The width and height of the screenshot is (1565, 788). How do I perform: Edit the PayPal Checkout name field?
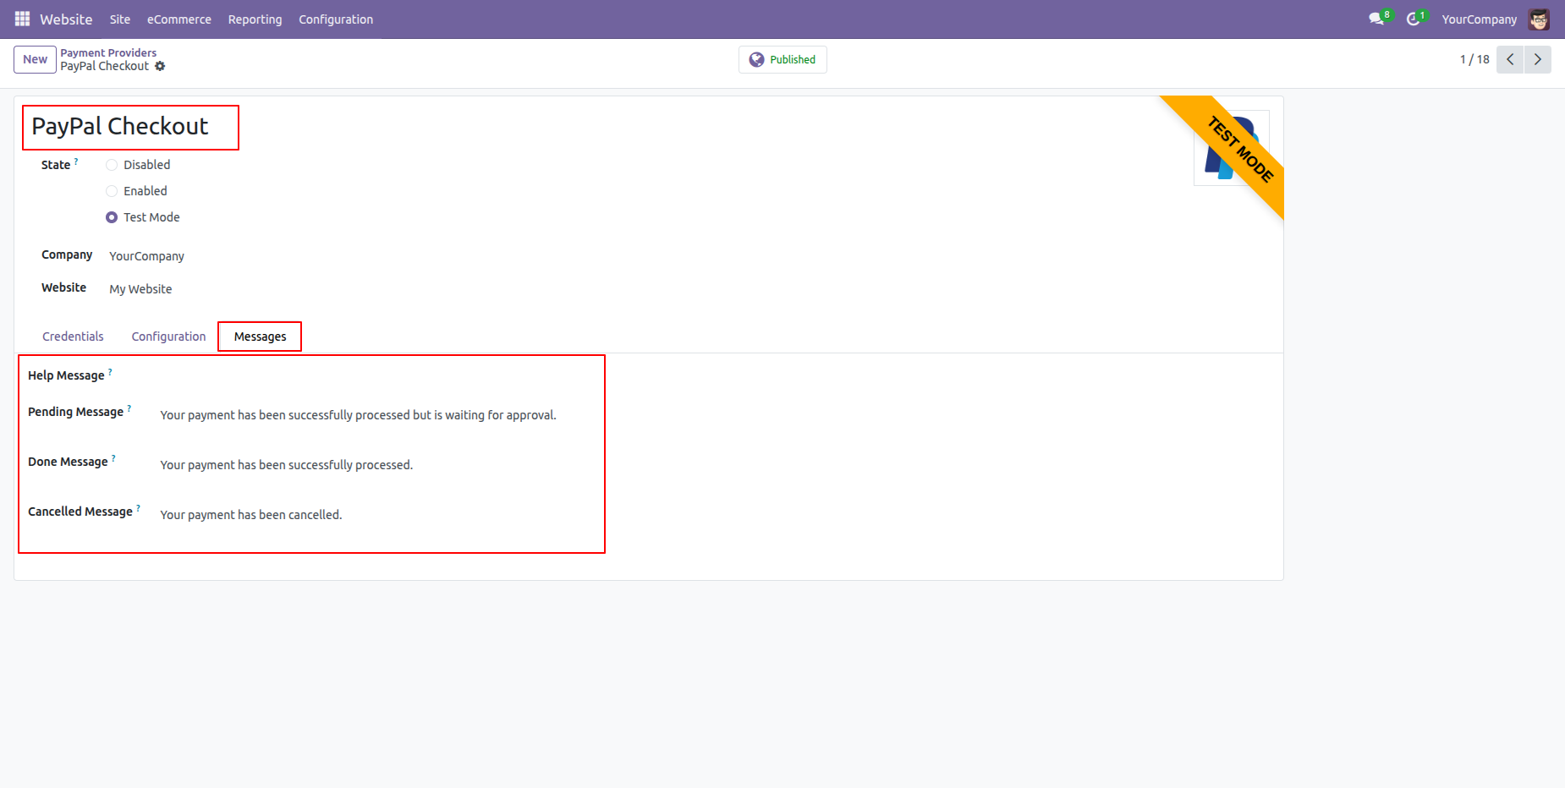(120, 126)
